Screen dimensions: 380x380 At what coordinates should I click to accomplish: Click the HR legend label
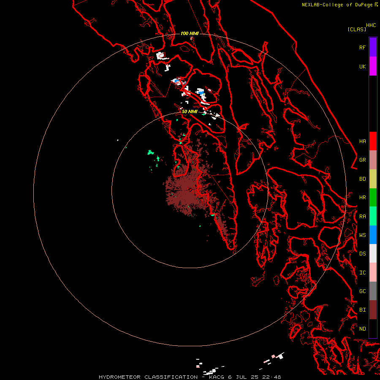(362, 198)
